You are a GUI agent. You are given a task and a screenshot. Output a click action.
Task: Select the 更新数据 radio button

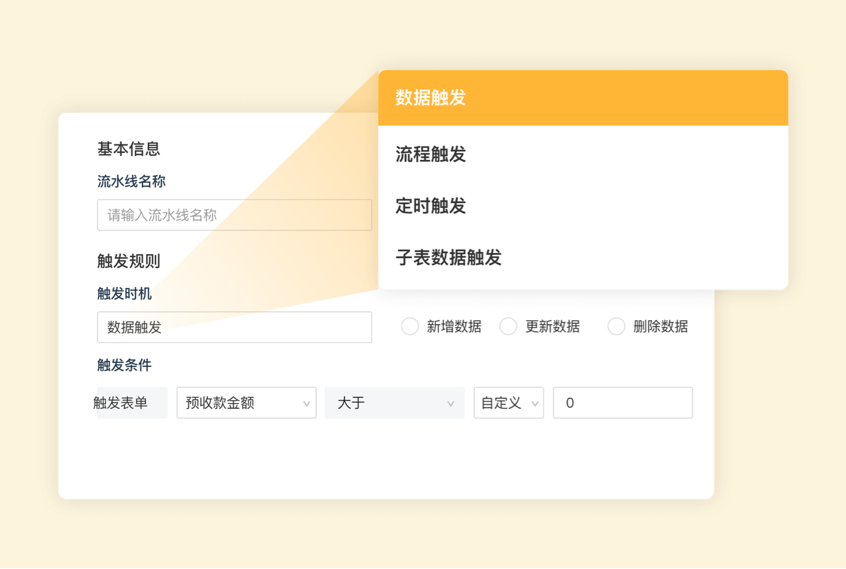click(508, 326)
